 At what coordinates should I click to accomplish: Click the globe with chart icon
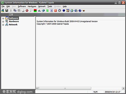[72, 11]
